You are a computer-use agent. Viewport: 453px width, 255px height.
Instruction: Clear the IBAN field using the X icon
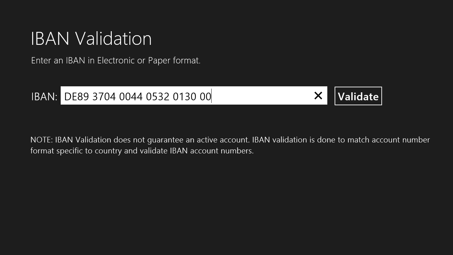pos(318,96)
